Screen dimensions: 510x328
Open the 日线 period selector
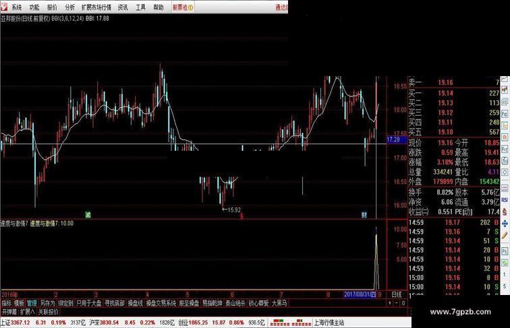point(397,294)
